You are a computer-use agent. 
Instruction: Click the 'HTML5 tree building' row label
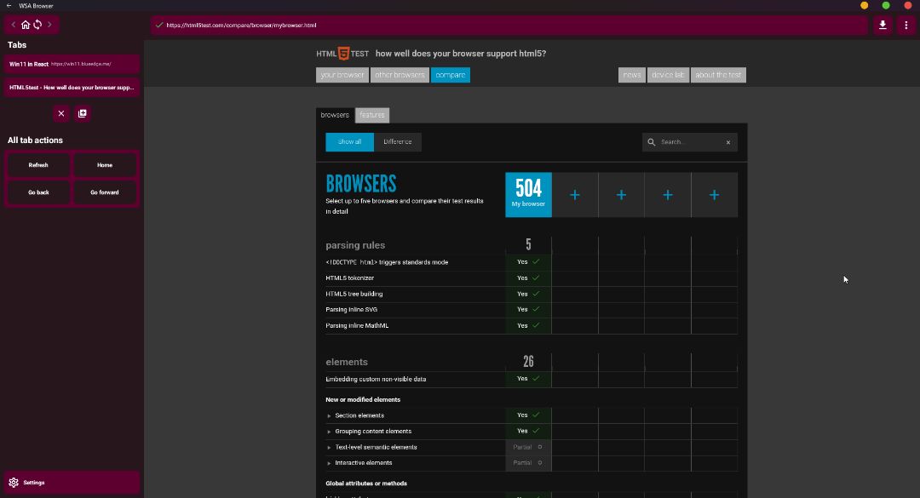[354, 294]
